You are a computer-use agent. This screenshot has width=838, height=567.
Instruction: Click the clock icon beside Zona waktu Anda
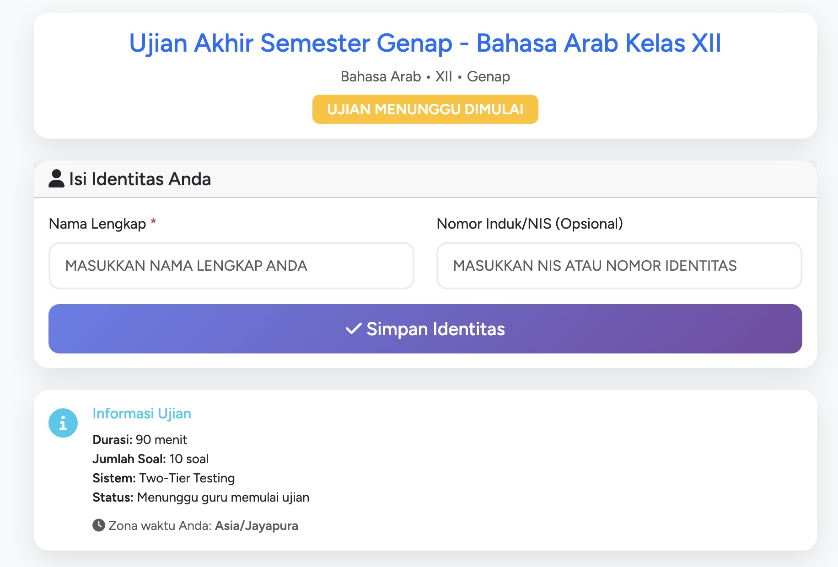[x=99, y=525]
